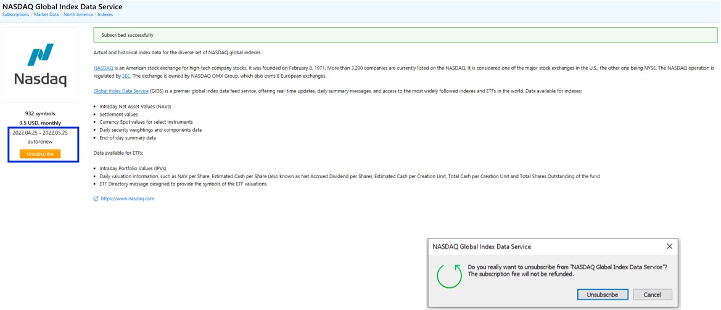Click the Nasdaq logo image

(41, 65)
